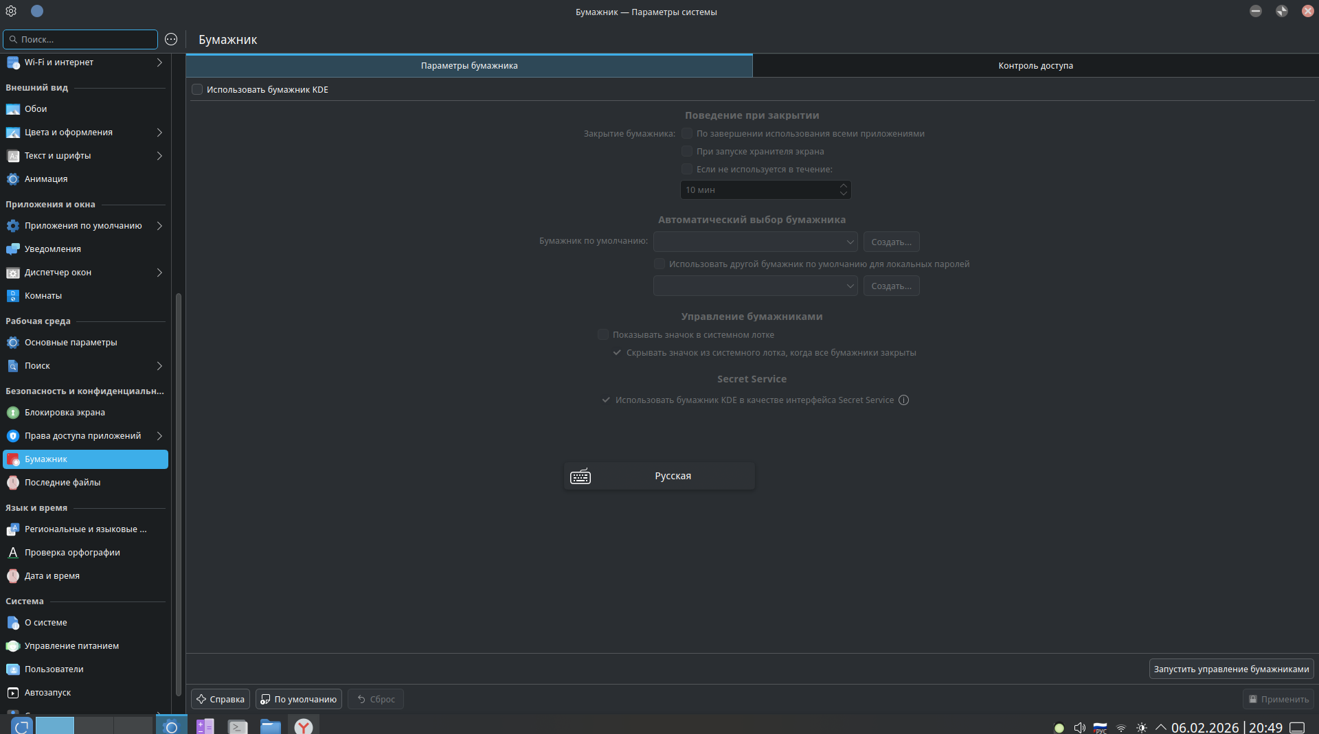Image resolution: width=1319 pixels, height=734 pixels.
Task: Toggle По завершении использования всеми приложениями checkbox
Action: pos(687,134)
